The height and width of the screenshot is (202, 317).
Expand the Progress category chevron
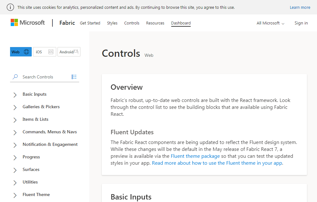tap(15, 157)
